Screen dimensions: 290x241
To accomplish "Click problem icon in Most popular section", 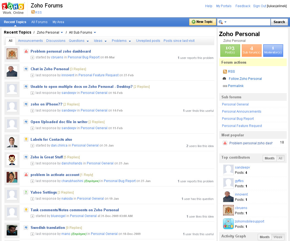I will [225, 143].
